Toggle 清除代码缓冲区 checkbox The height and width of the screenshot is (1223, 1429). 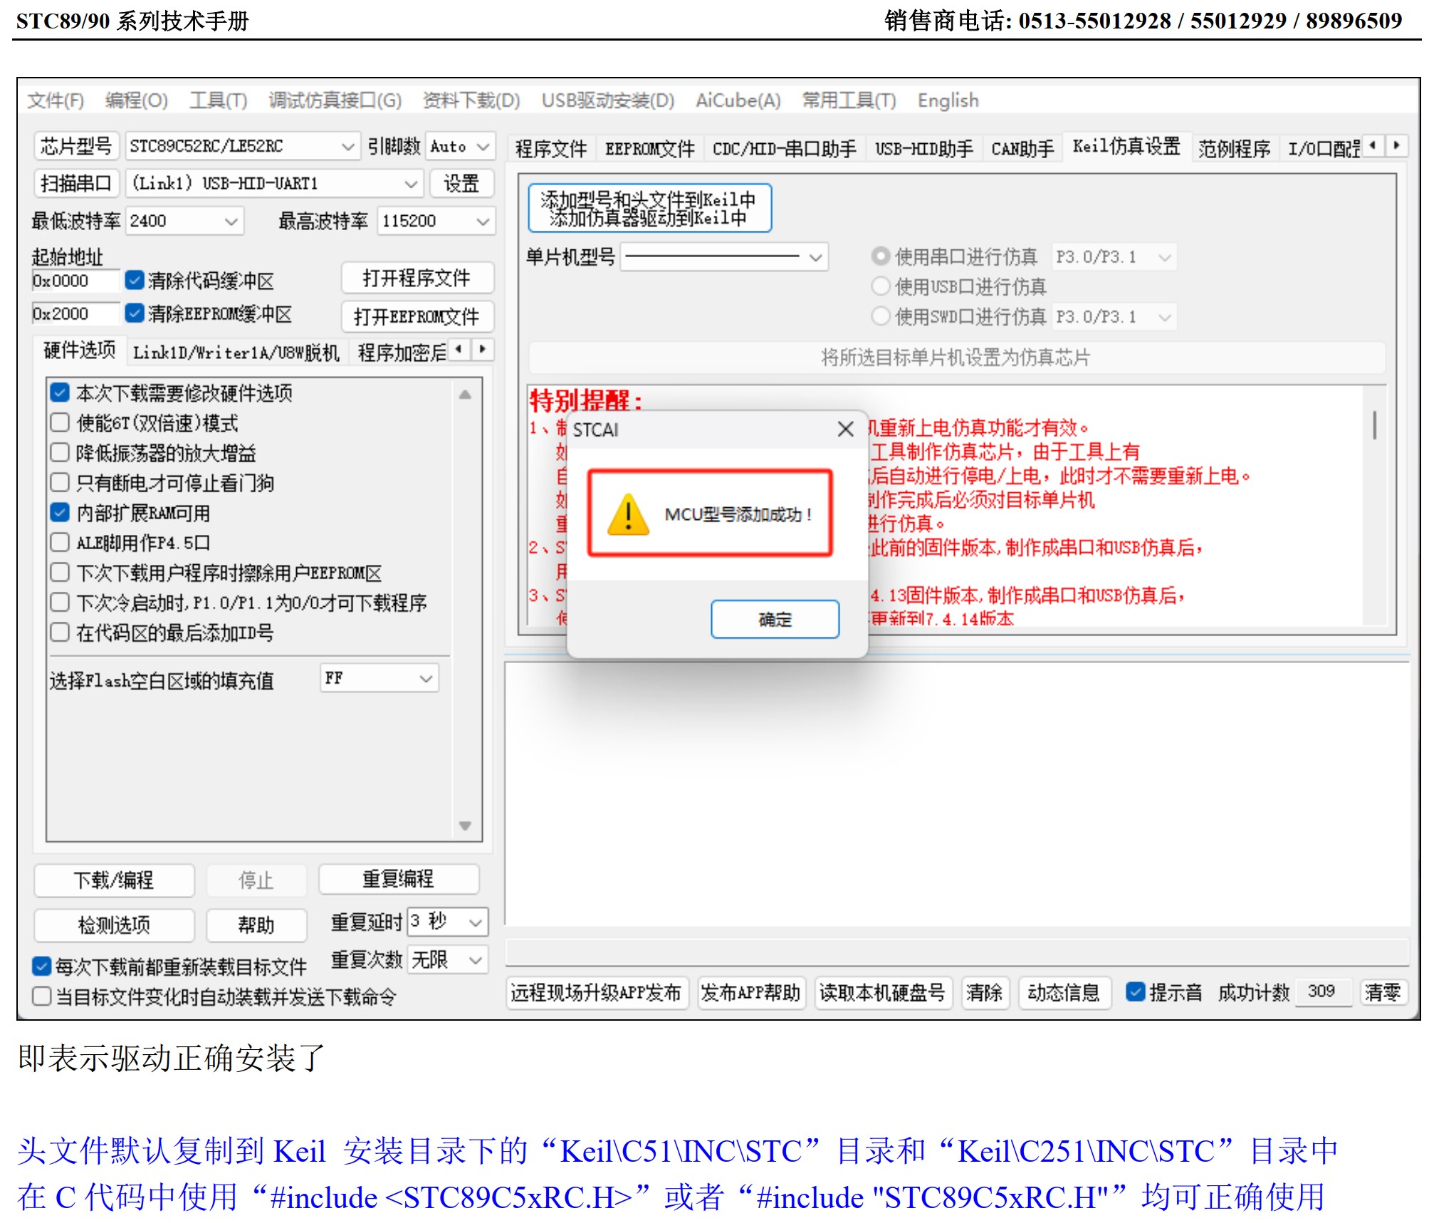[134, 280]
